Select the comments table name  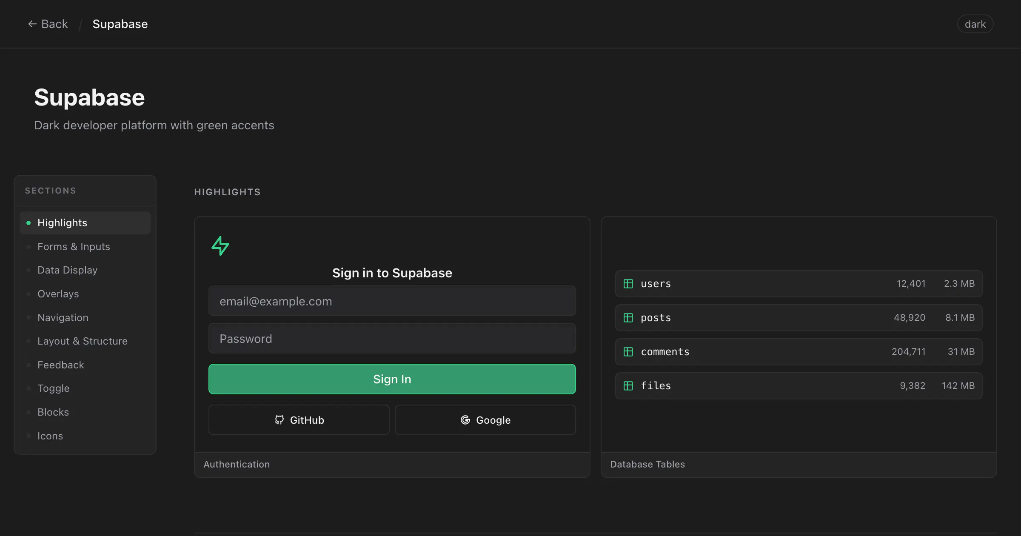pyautogui.click(x=665, y=352)
